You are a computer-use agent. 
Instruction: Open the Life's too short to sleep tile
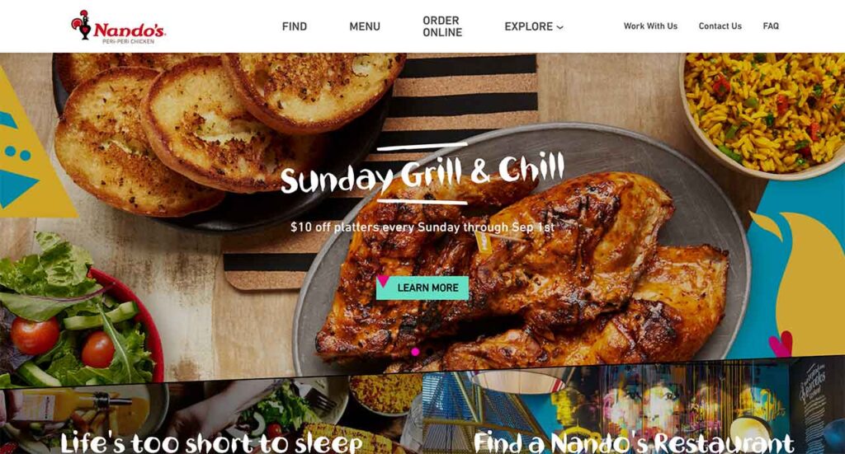pos(210,417)
